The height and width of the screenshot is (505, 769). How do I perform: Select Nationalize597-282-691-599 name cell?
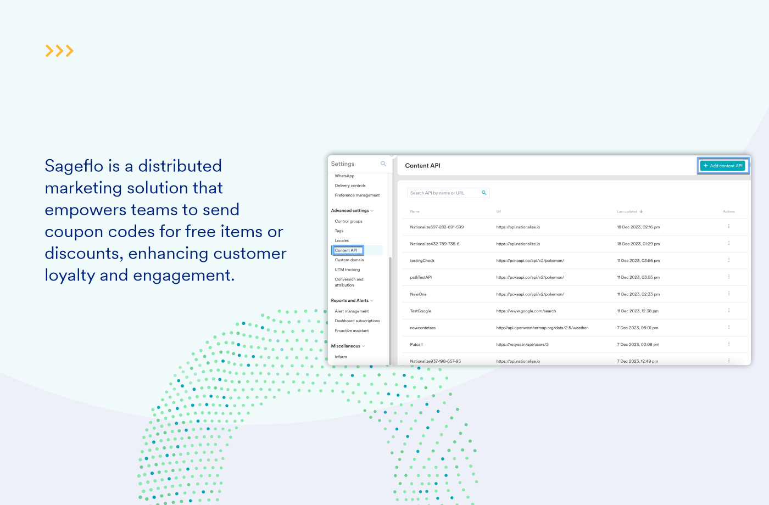coord(437,227)
